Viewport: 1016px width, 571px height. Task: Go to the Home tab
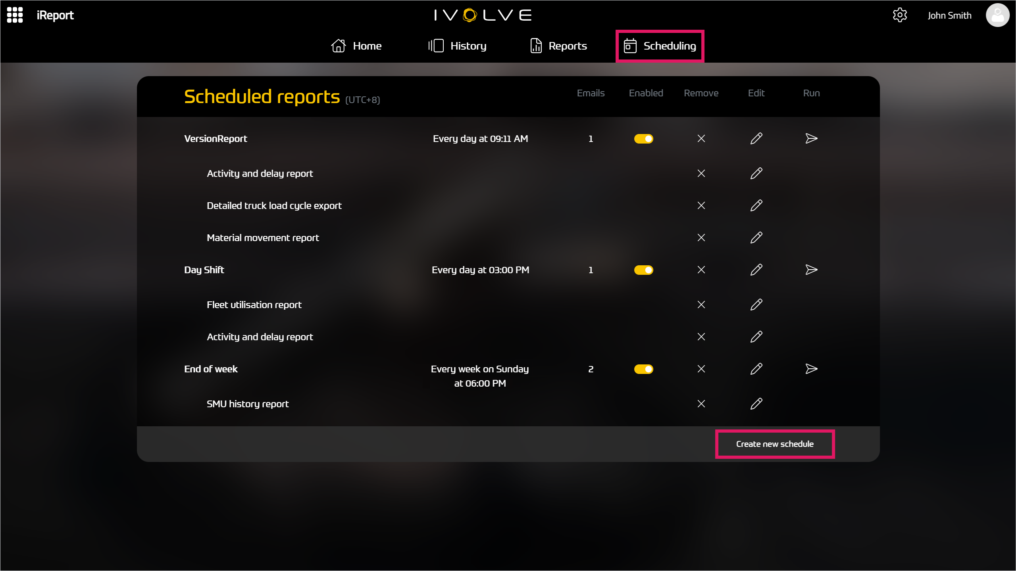click(x=356, y=46)
